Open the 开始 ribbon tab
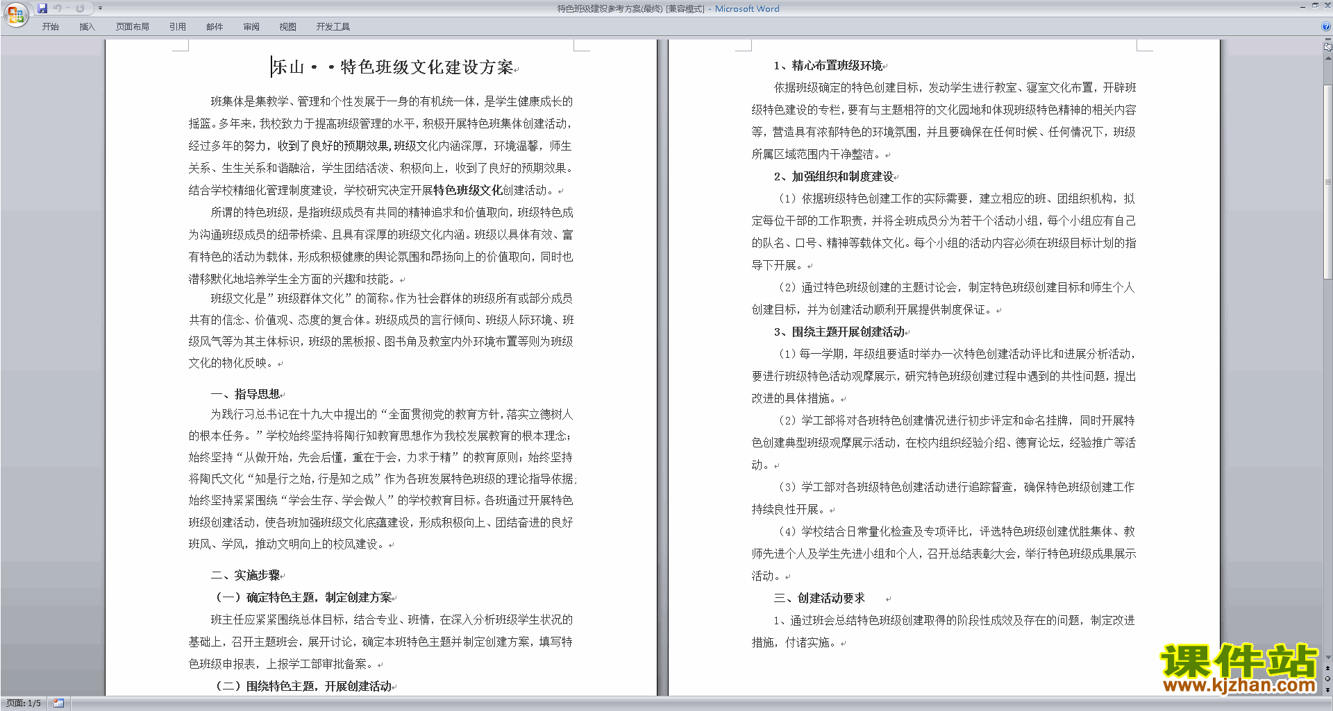This screenshot has width=1333, height=711. (x=50, y=27)
